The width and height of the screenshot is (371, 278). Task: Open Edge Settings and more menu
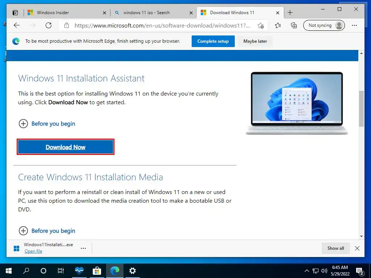tap(354, 25)
